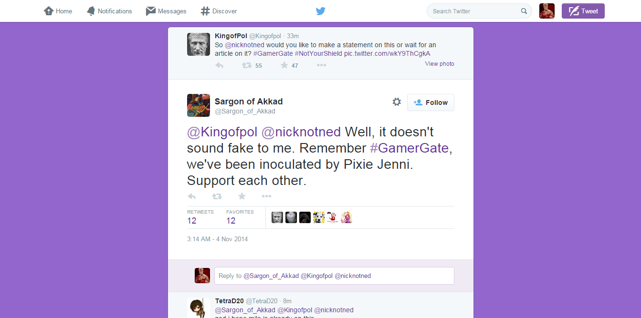Reply to KingofPol's tweet
Viewport: 641px width, 318px height.
220,65
